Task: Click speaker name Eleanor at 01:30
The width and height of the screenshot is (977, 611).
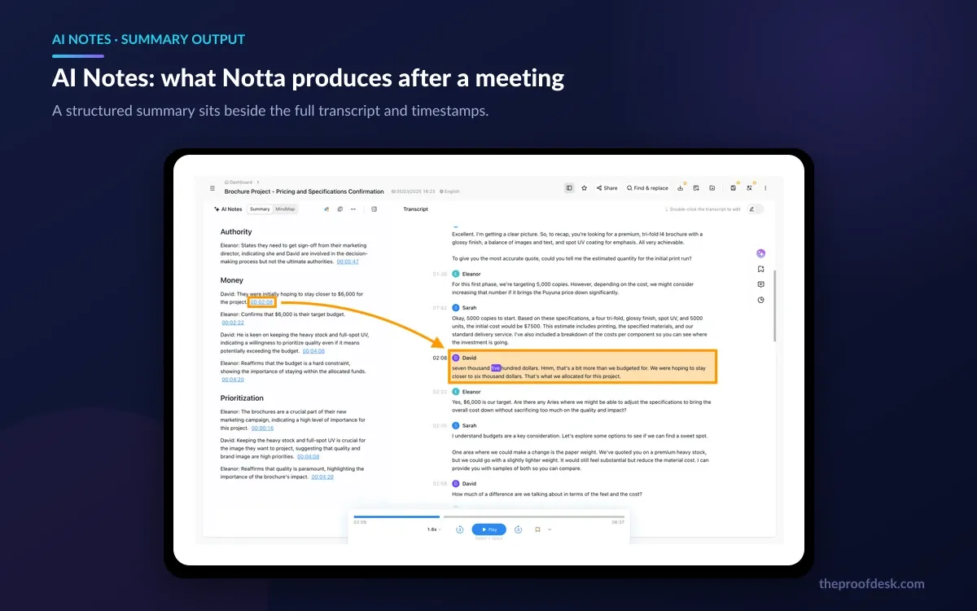Action: [x=471, y=274]
